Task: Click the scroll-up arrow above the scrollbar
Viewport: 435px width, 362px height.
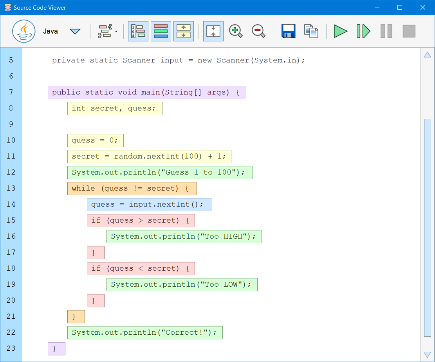Action: tap(427, 55)
